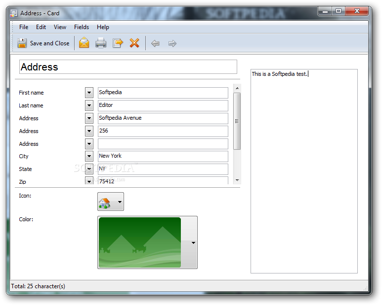Click the address field containing 256
Viewport: 382px width, 305px height.
pos(163,131)
